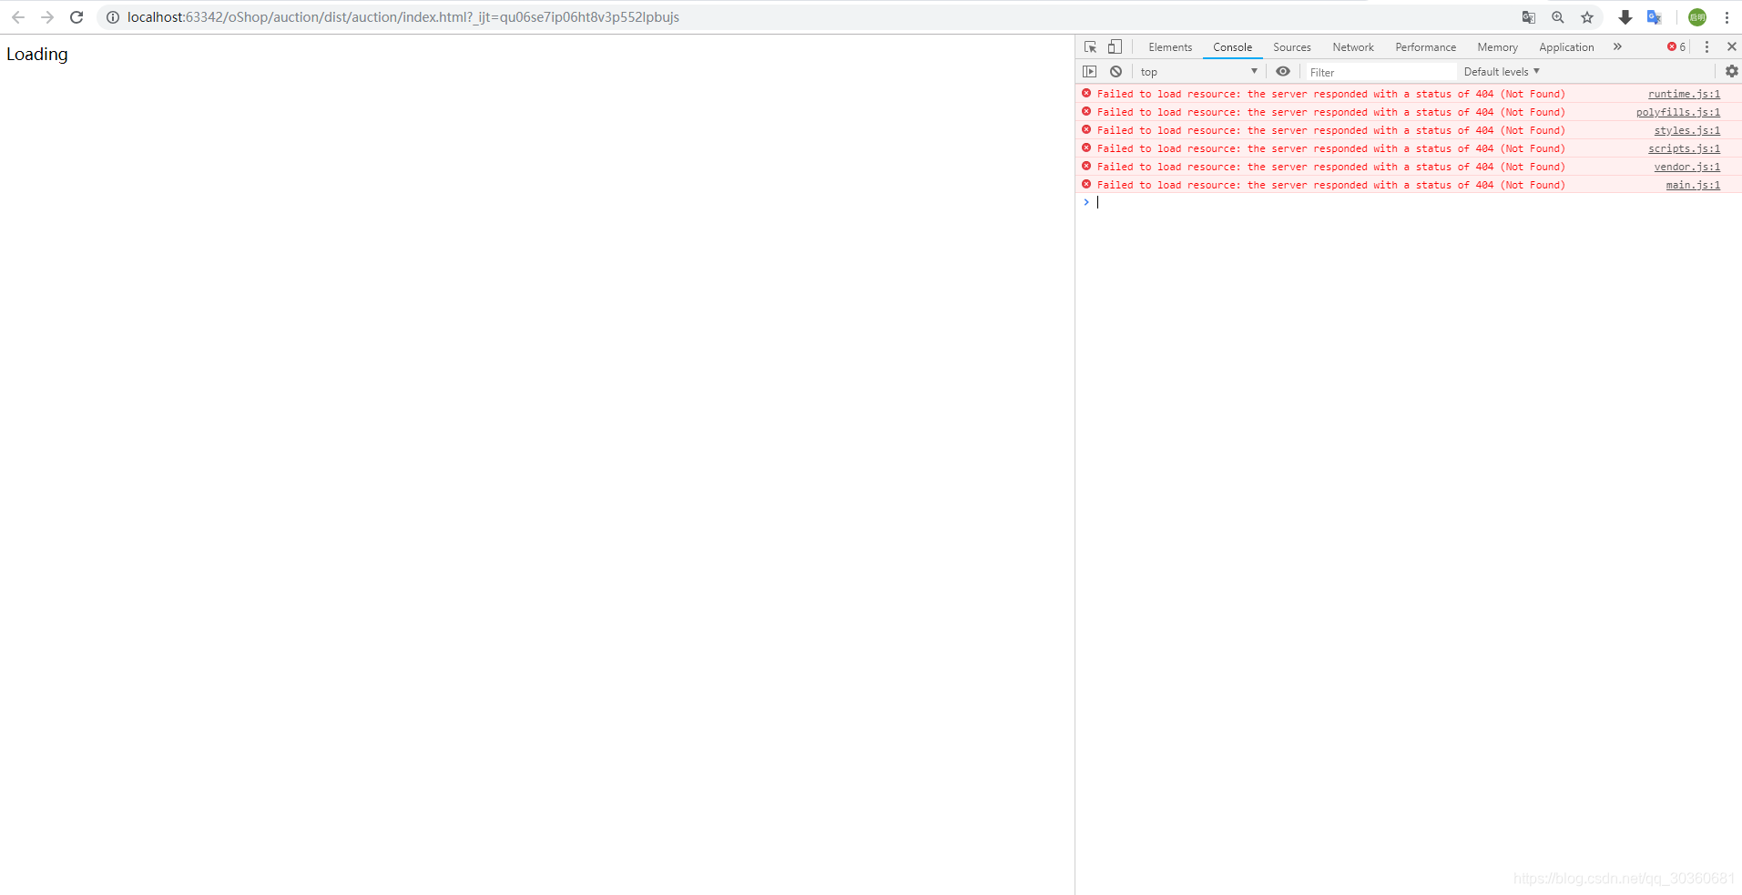The image size is (1742, 895).
Task: Bookmark this page with the star
Action: [1587, 17]
